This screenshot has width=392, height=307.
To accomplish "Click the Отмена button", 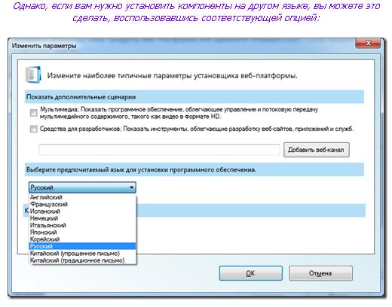I will (x=320, y=273).
